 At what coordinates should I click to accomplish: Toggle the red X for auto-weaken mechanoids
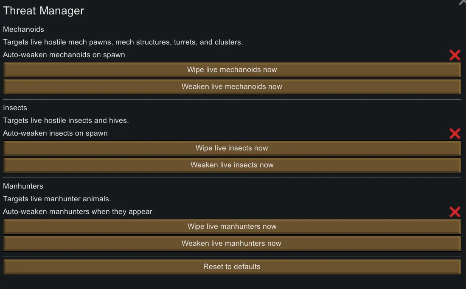pos(455,55)
